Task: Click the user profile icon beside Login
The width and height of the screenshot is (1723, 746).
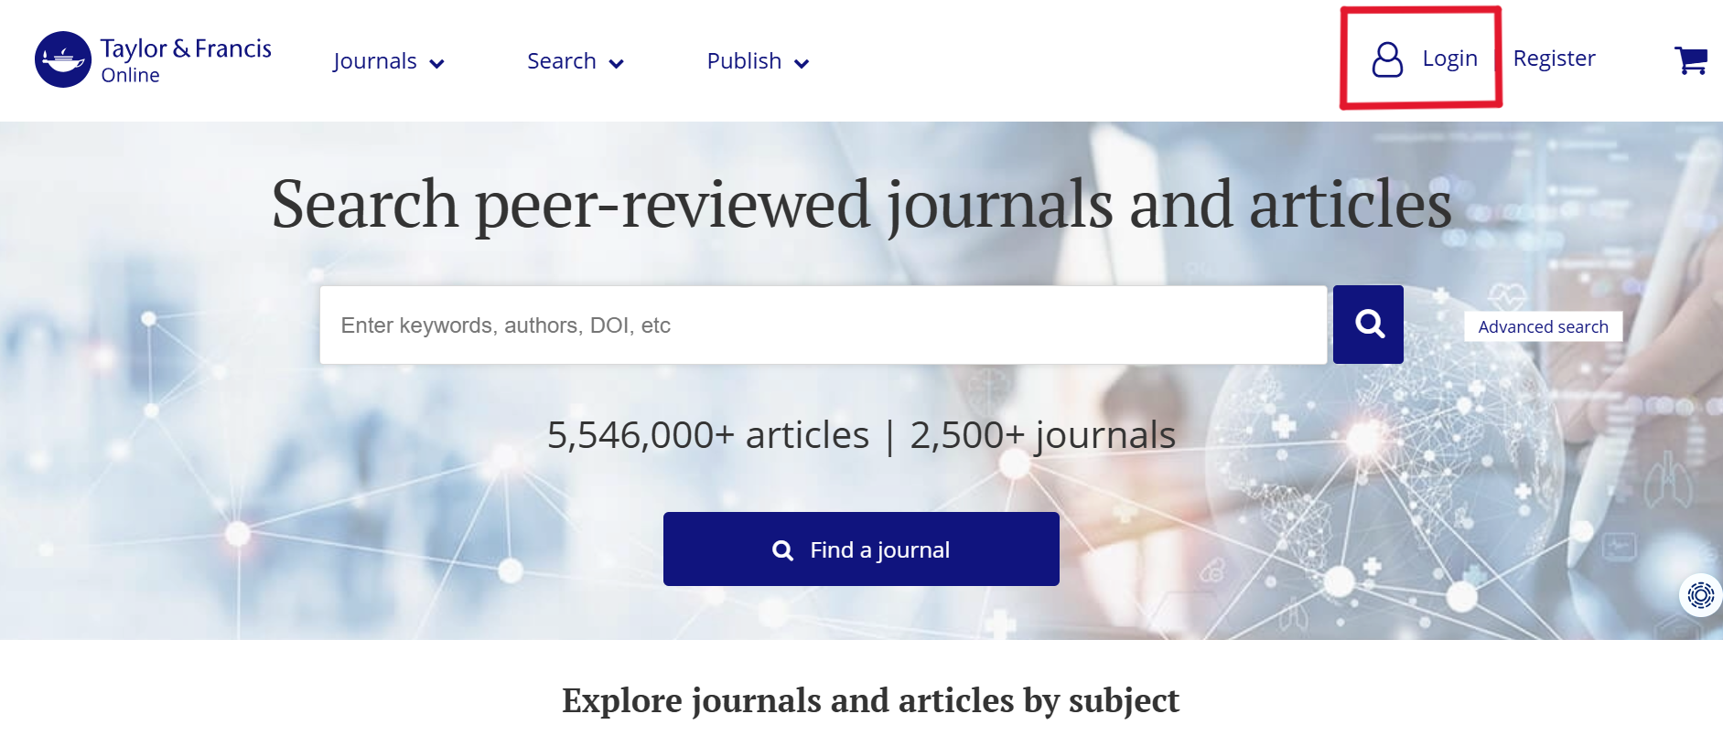Action: 1386,59
